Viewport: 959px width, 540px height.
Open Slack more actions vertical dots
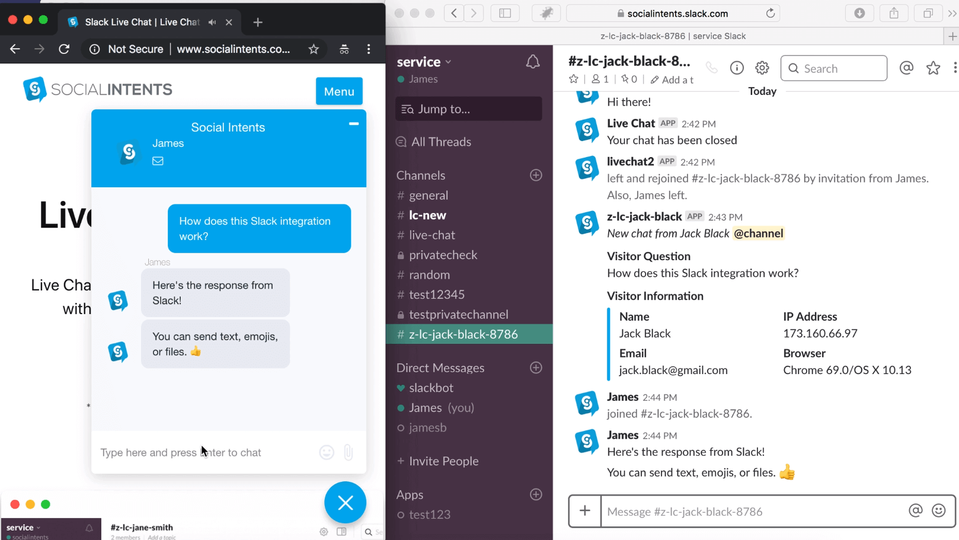[x=955, y=68]
